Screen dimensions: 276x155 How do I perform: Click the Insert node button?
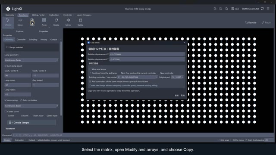[38, 116]
